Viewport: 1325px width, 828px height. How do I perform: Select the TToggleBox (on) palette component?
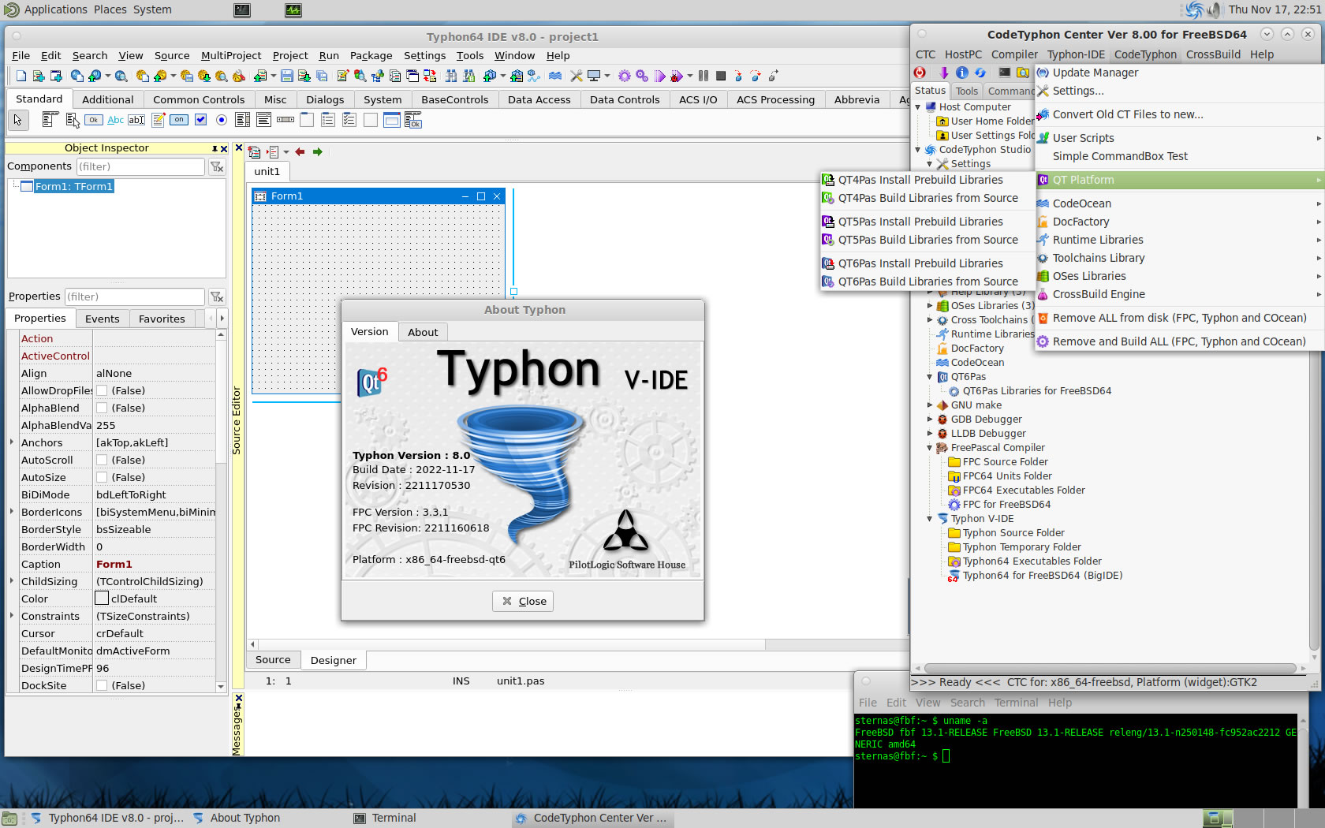click(179, 120)
